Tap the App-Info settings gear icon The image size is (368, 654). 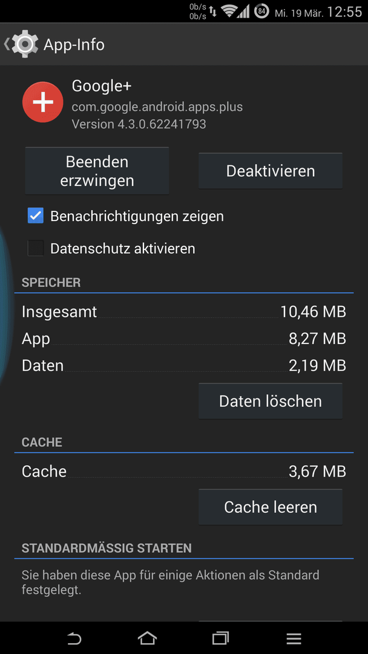pos(25,44)
